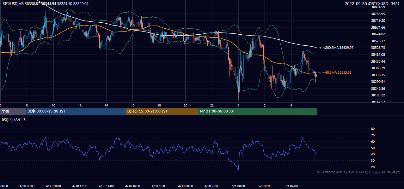Screen dimensions: 404x189
Task: Click the bottom date label 5/1 04:00
Action: [291, 186]
